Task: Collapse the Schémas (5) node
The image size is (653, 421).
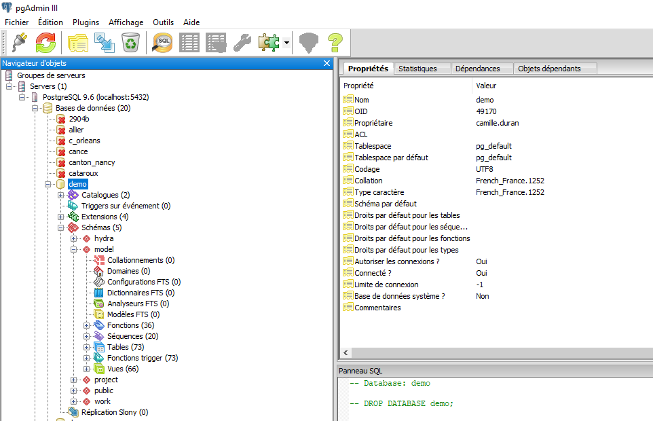Action: [x=61, y=227]
